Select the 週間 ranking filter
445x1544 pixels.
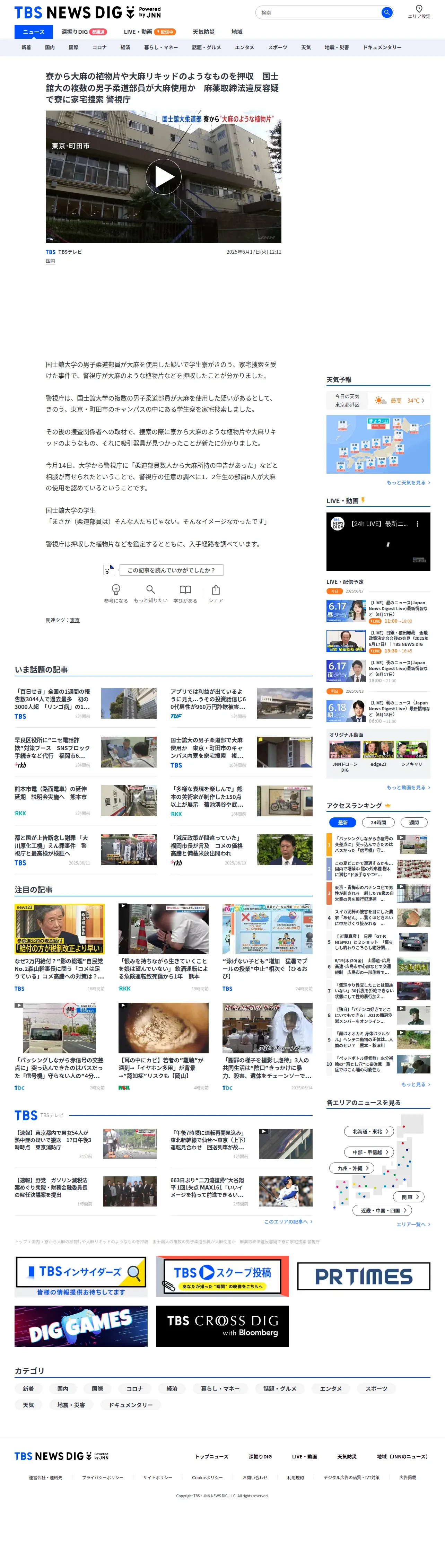(x=414, y=822)
